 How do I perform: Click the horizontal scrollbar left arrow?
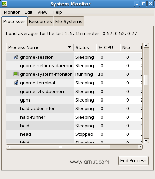pos(9,147)
